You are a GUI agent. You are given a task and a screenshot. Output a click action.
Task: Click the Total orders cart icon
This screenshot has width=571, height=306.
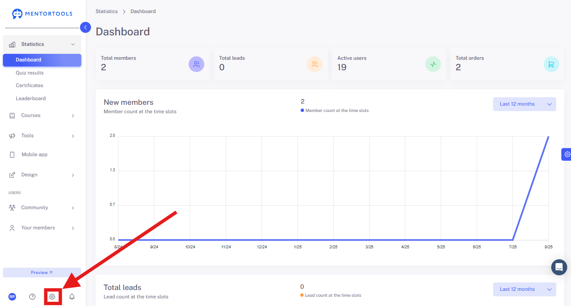[551, 64]
